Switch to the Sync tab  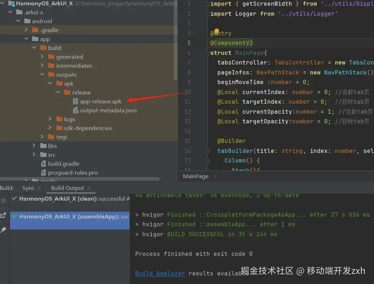coord(28,188)
